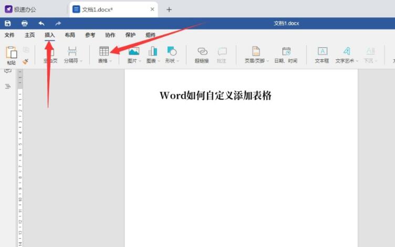This screenshot has width=395, height=247.
Task: Insert word art with 文字艺术 icon
Action: coord(347,51)
